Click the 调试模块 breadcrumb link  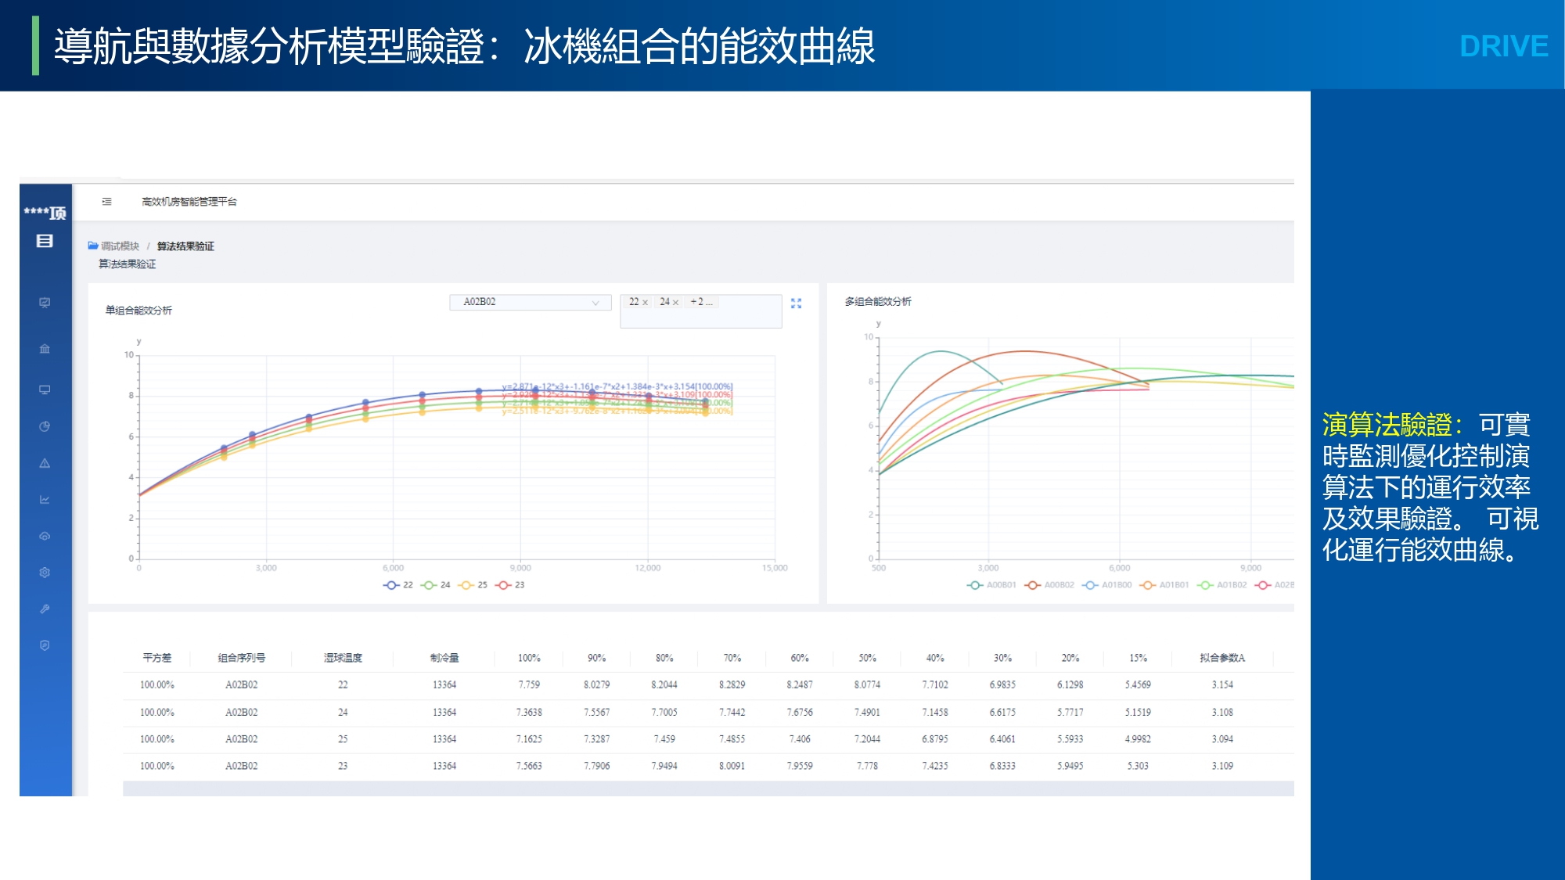[x=120, y=246]
